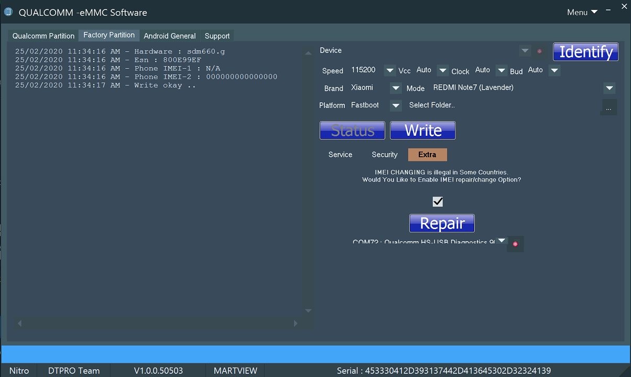Screen dimensions: 631x377
Task: Open the Mode REDMI Note7 dropdown
Action: click(609, 88)
